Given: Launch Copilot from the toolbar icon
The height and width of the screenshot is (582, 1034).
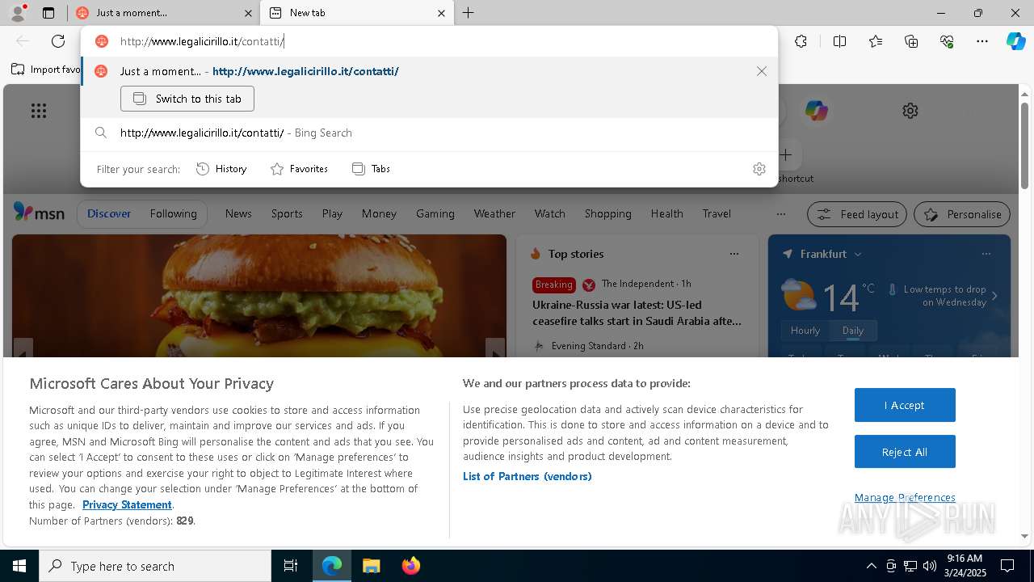Looking at the screenshot, I should click(1015, 41).
